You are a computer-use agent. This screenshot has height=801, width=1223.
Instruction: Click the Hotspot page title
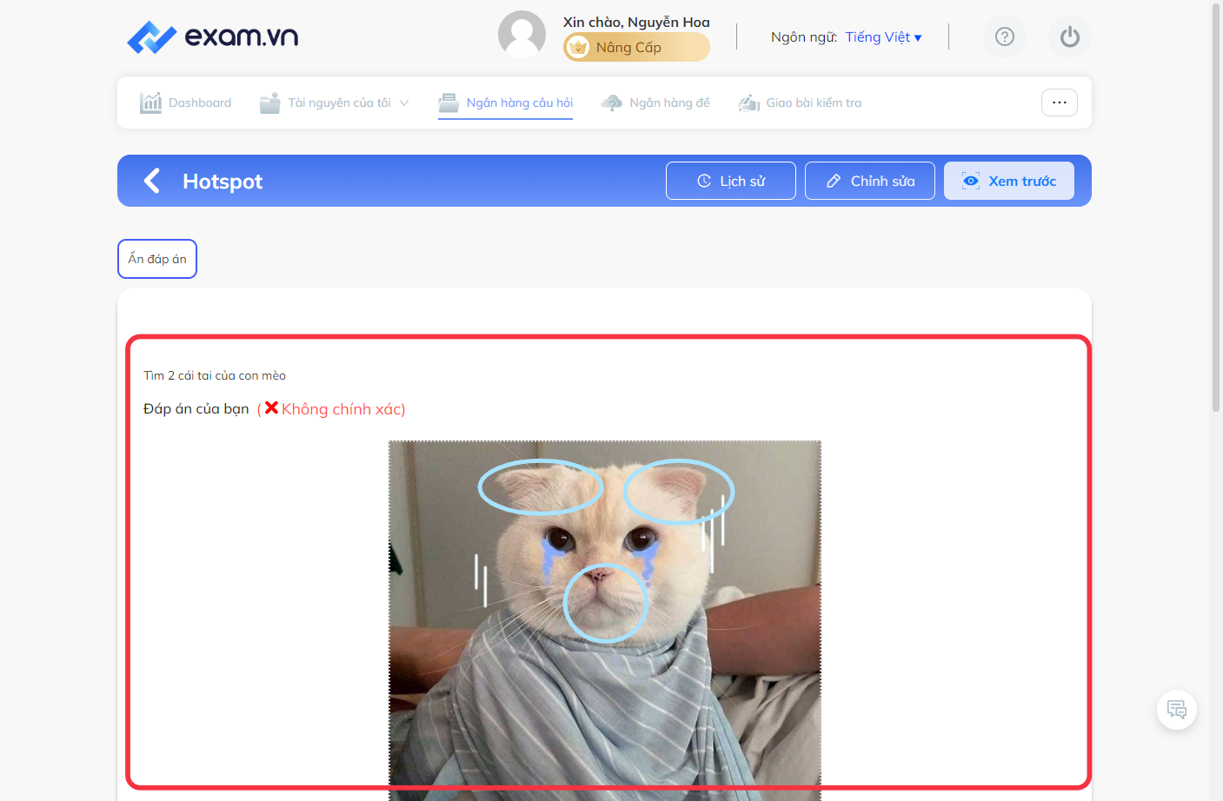click(223, 182)
